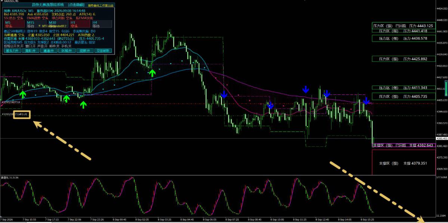
Task: Select the H4 timeframe status box
Action: (101, 24)
